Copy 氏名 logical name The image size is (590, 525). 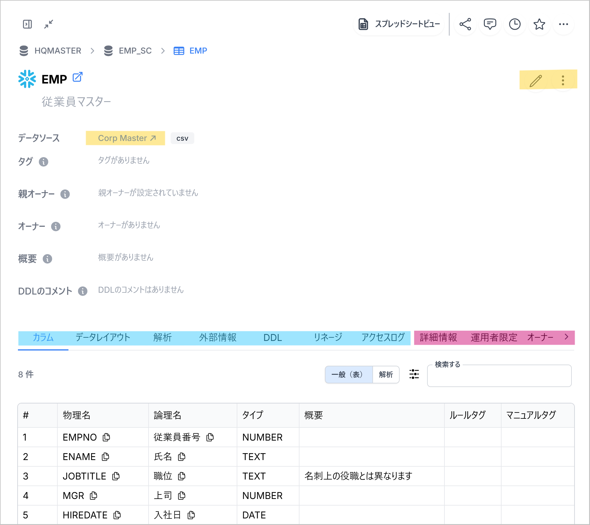point(182,457)
